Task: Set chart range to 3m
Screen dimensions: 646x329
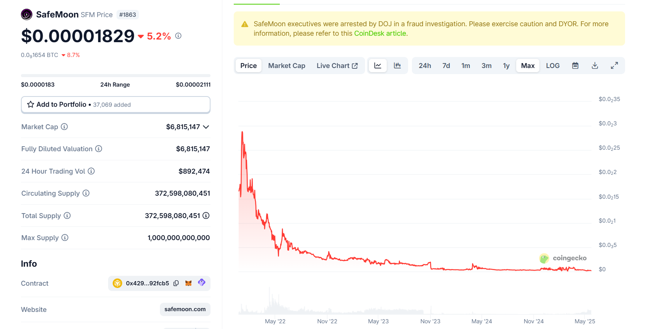Action: tap(486, 65)
